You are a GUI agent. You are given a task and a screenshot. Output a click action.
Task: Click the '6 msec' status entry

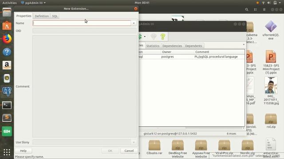232,133
